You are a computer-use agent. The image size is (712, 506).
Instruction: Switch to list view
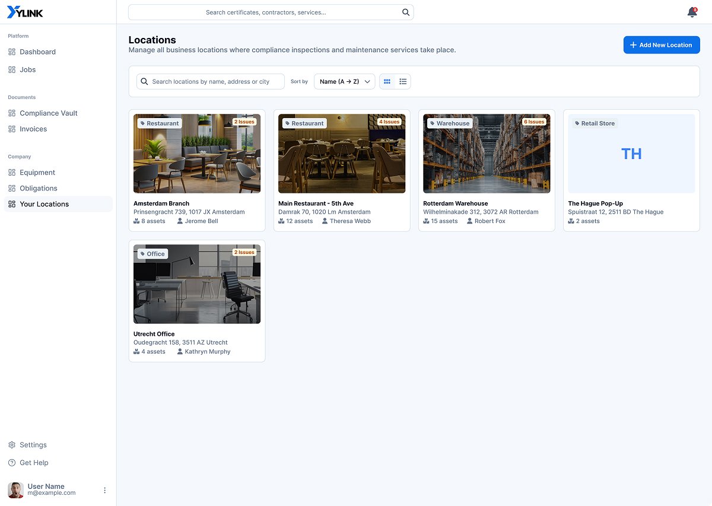403,81
